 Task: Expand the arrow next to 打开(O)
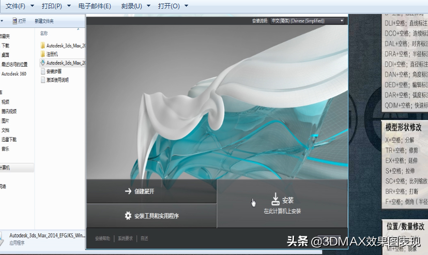coord(187,6)
